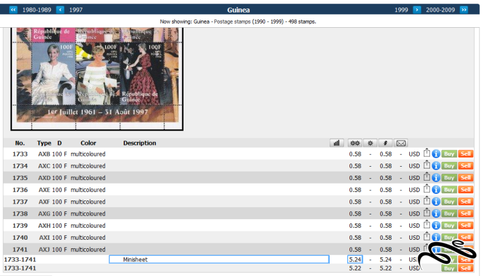Screen dimensions: 483x276
Task: Buy stamp number 1736
Action: (449, 190)
